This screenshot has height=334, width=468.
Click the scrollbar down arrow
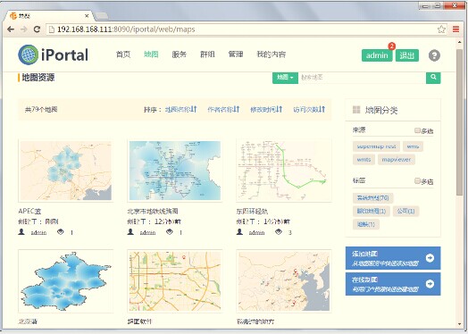pyautogui.click(x=459, y=323)
